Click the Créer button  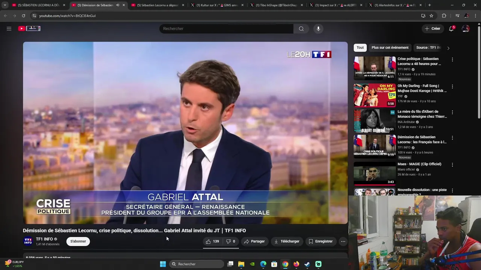432,28
